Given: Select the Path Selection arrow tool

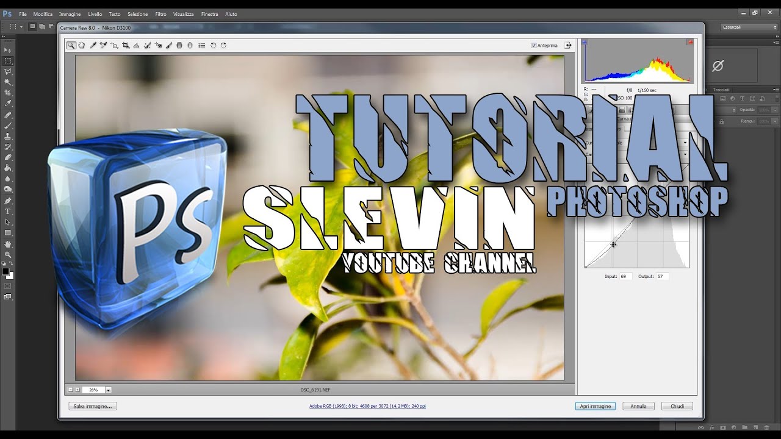Looking at the screenshot, I should coord(8,222).
